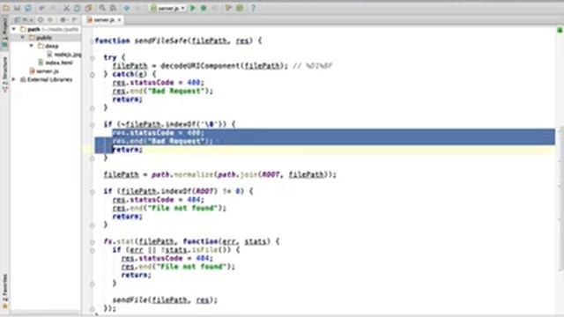
Task: Click the Paste clipboard icon
Action: click(88, 8)
